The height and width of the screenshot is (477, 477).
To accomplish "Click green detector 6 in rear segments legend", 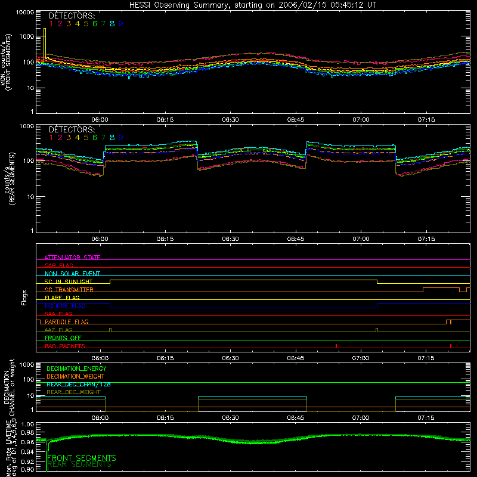I will point(95,138).
